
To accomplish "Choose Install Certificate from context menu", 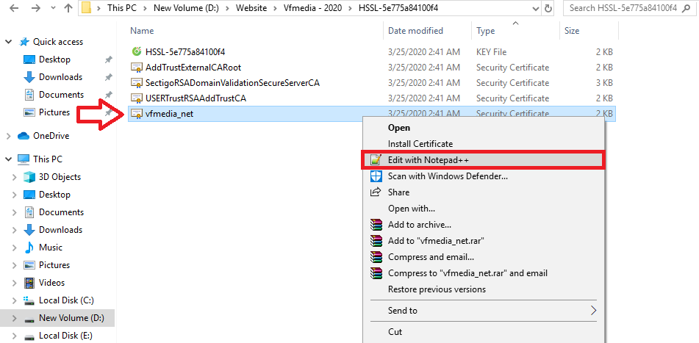I will click(x=420, y=144).
